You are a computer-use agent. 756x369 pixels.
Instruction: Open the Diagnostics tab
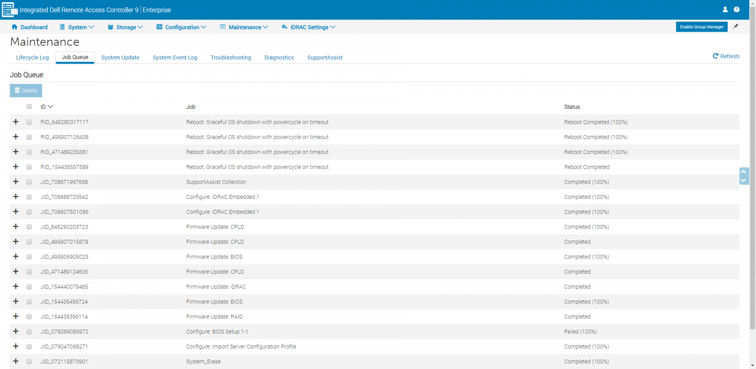279,58
